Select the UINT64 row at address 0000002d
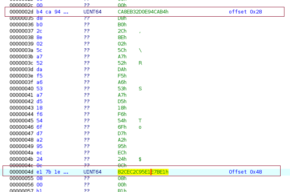The image size is (290, 192). (x=145, y=12)
